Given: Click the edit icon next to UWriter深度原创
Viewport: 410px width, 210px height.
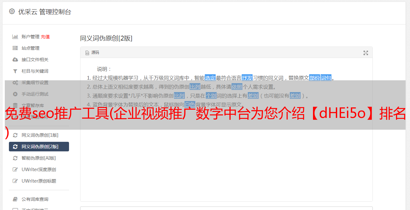Looking at the screenshot, I should (15, 170).
